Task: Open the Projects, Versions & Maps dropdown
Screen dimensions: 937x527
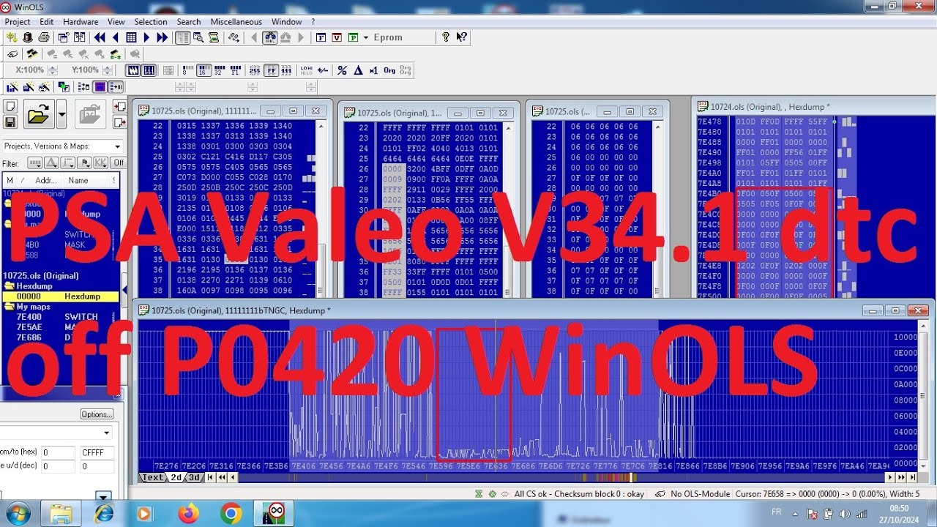Action: click(62, 146)
